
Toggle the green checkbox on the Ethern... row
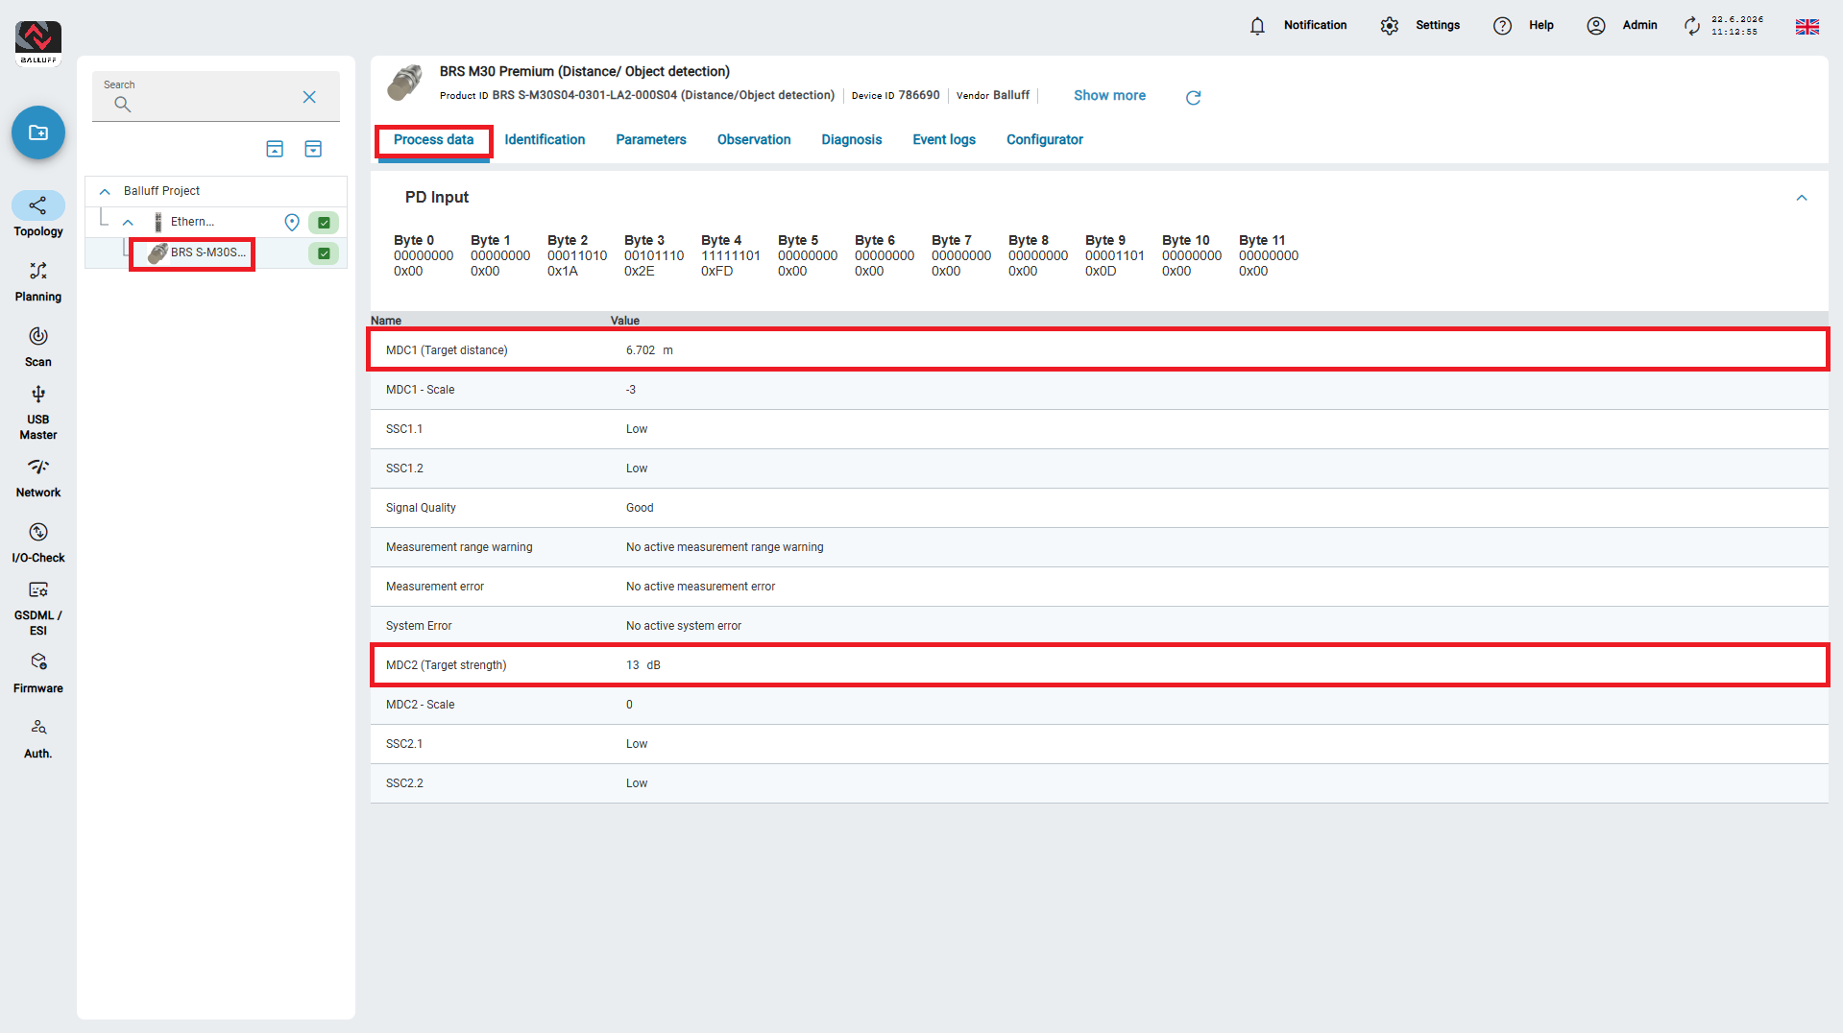tap(324, 223)
